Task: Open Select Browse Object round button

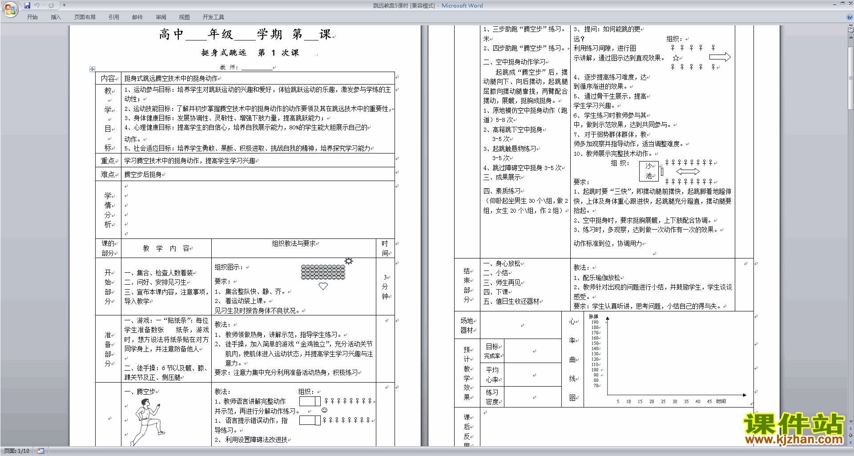Action: pos(850,436)
